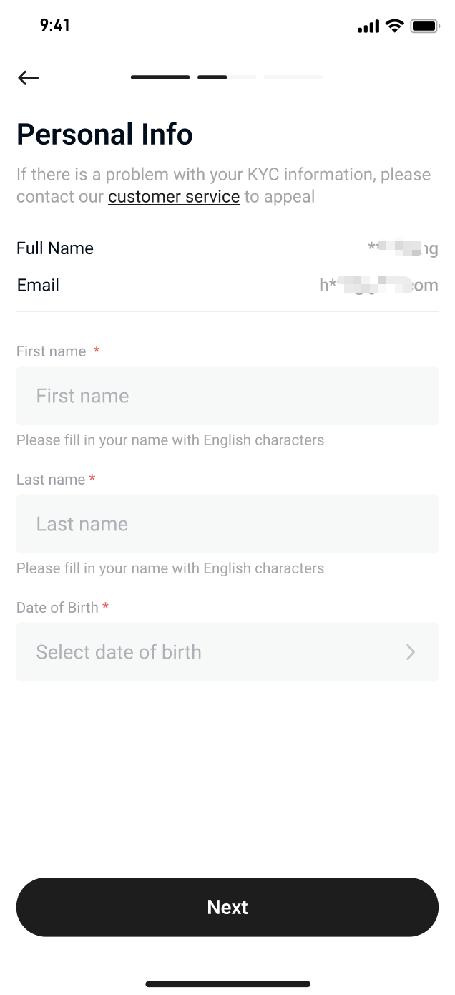This screenshot has width=455, height=995.
Task: Focus the Last name input field
Action: pos(227,524)
